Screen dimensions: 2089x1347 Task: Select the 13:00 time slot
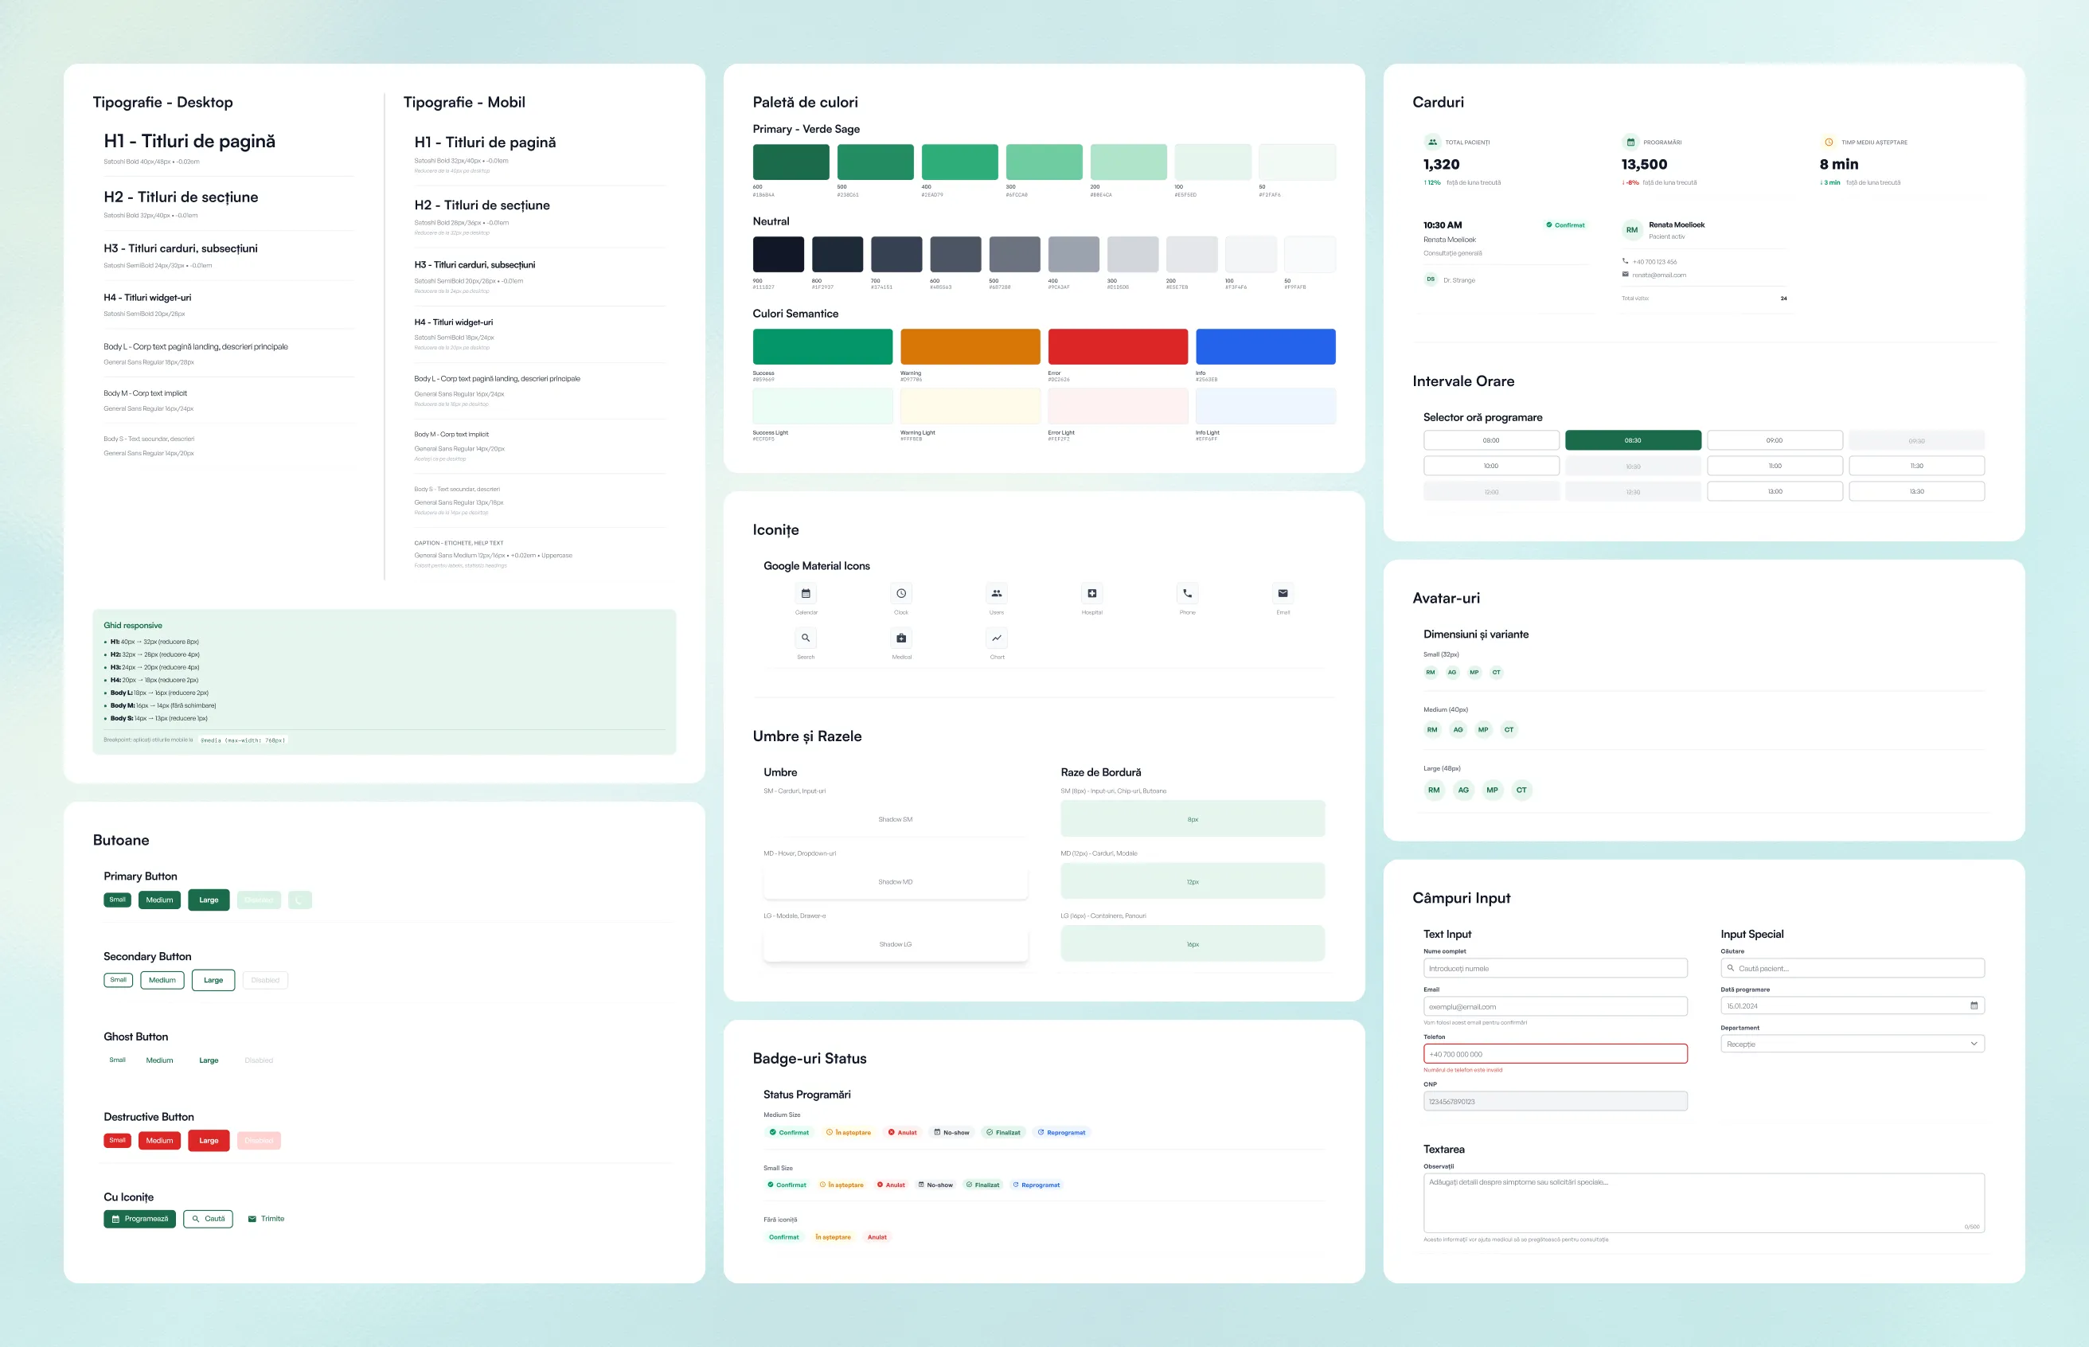pos(1775,490)
